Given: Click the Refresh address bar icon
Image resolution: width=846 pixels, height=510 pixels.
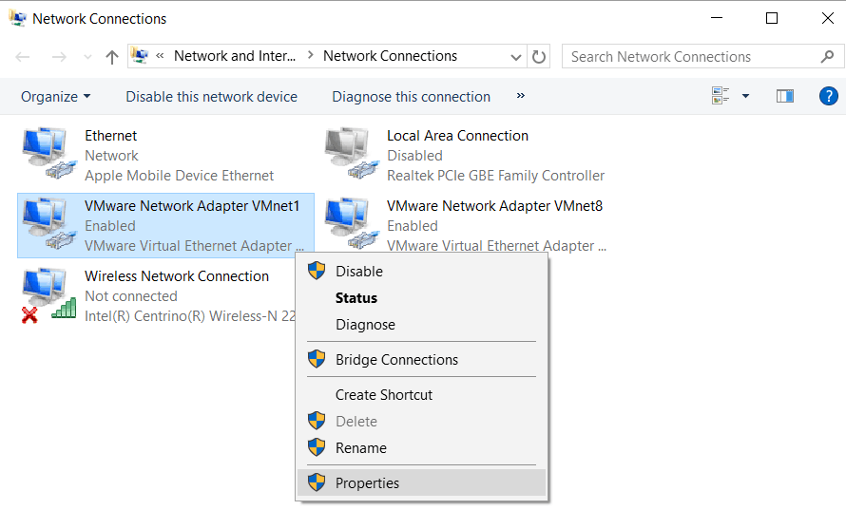Looking at the screenshot, I should [x=540, y=57].
